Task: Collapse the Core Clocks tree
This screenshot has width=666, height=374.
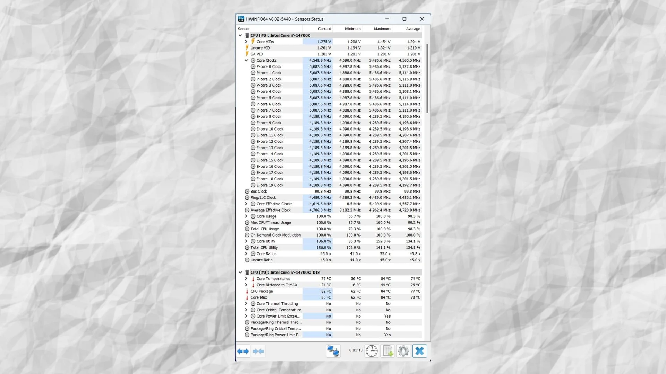Action: (x=246, y=60)
